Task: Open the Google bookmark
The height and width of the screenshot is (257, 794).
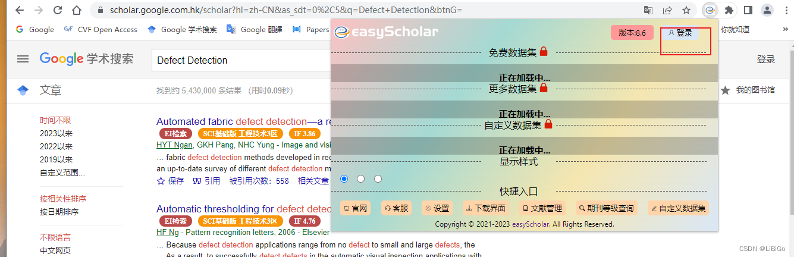Action: 35,29
